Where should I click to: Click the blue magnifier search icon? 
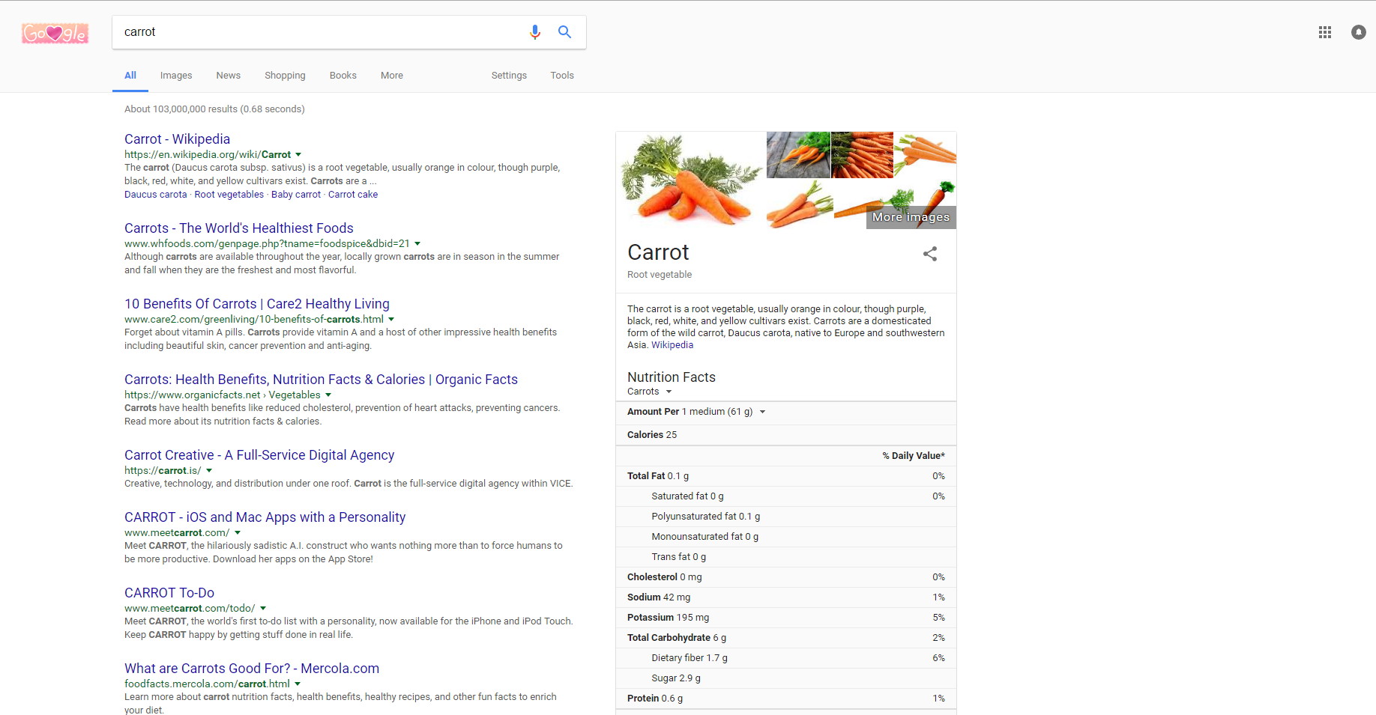click(564, 32)
